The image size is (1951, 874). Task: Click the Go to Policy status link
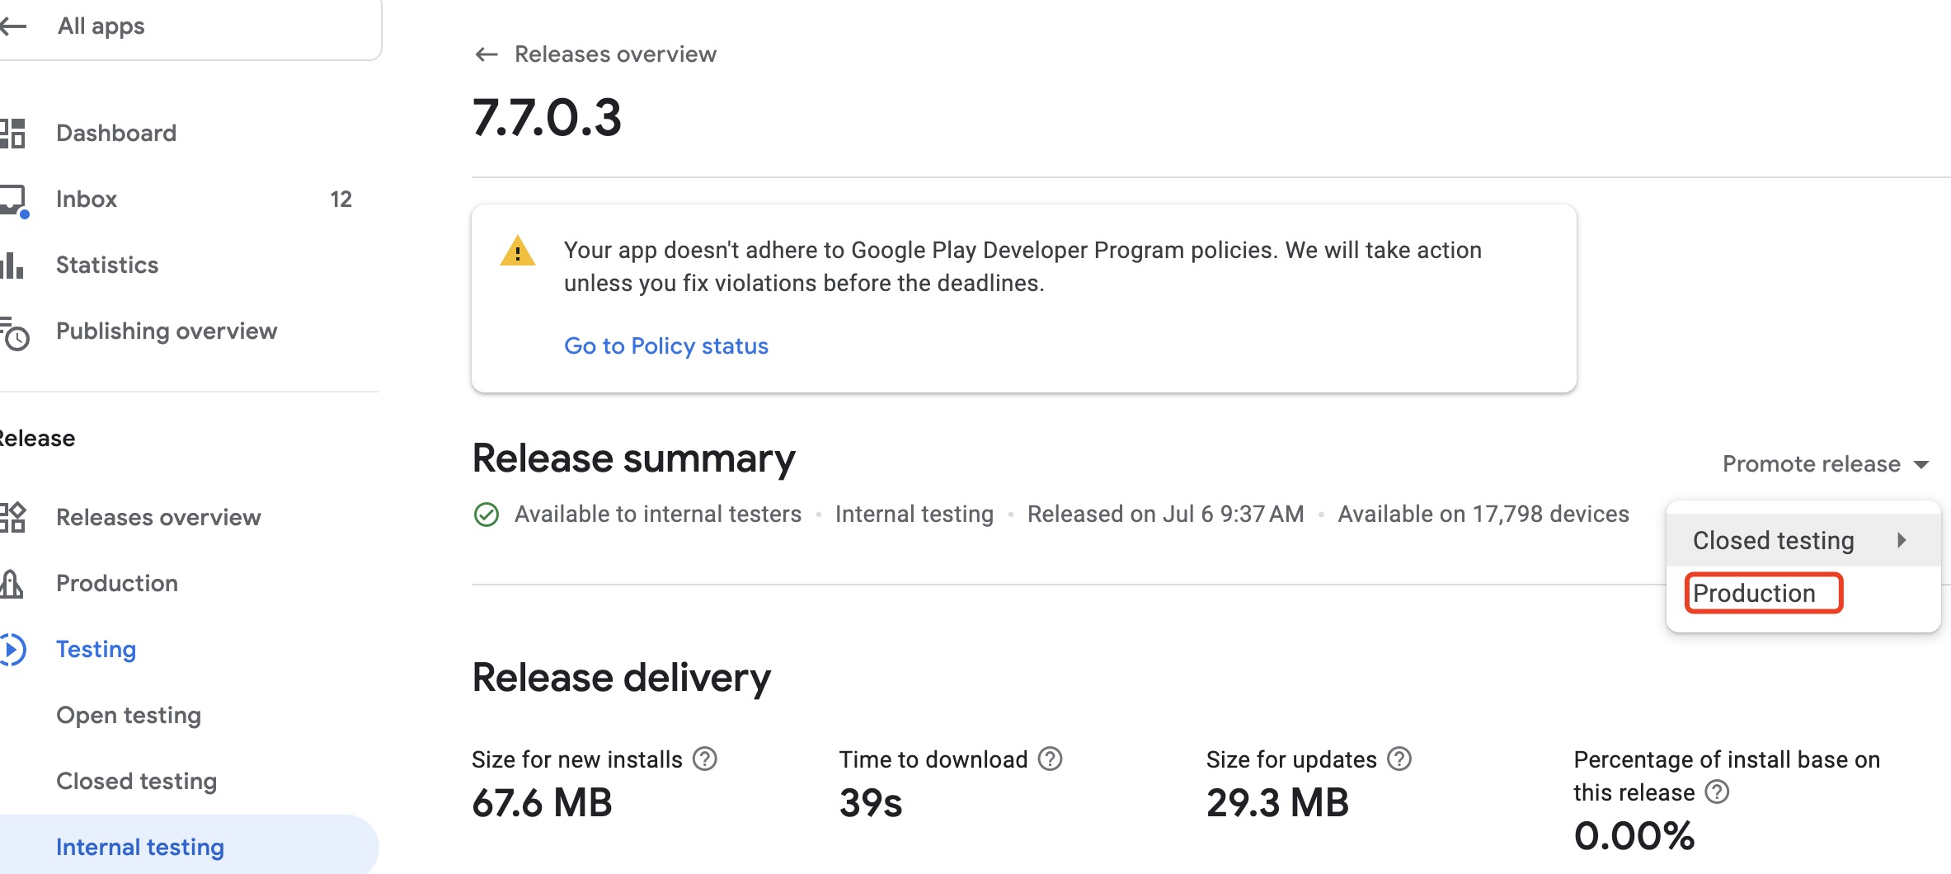click(x=666, y=345)
